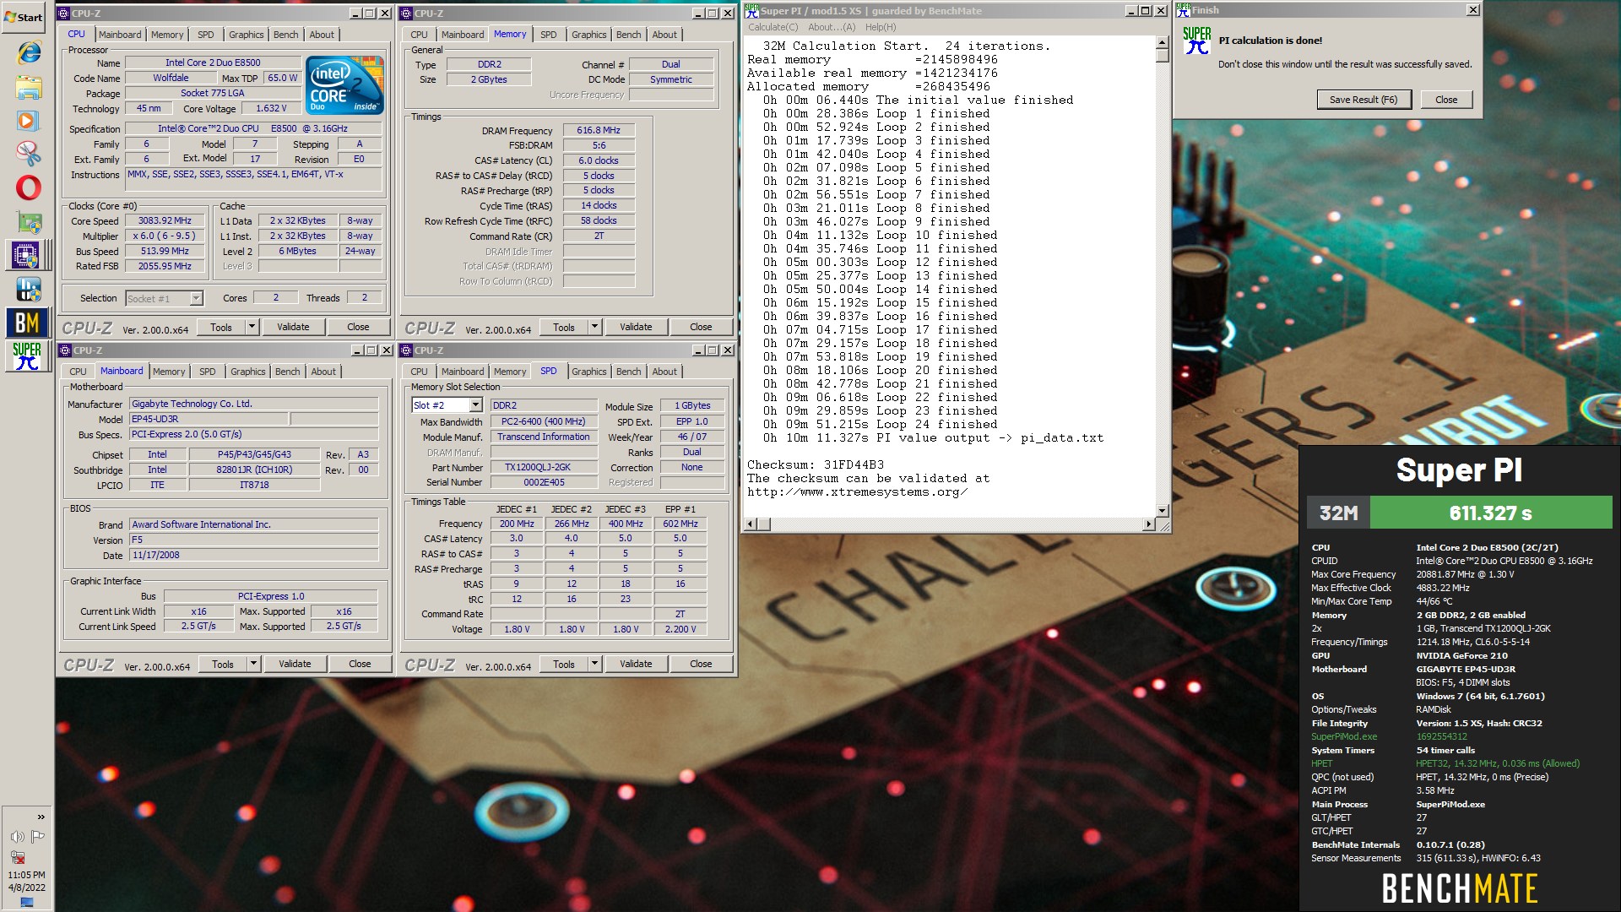Open Calculate(C) menu in Super PI
This screenshot has width=1621, height=912.
[x=773, y=27]
